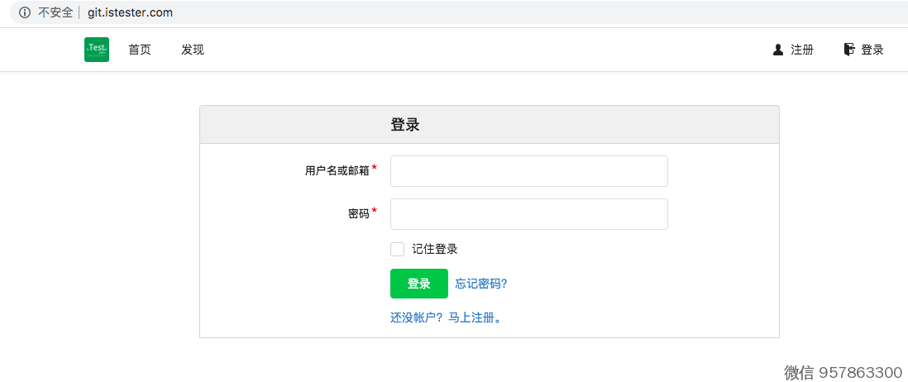Click the 登录 panel header title

(x=405, y=125)
